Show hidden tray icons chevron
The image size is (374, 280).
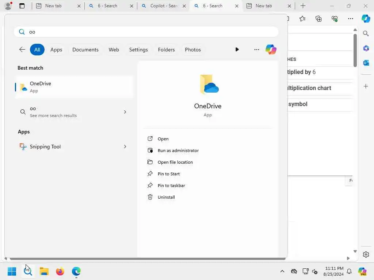tap(282, 271)
